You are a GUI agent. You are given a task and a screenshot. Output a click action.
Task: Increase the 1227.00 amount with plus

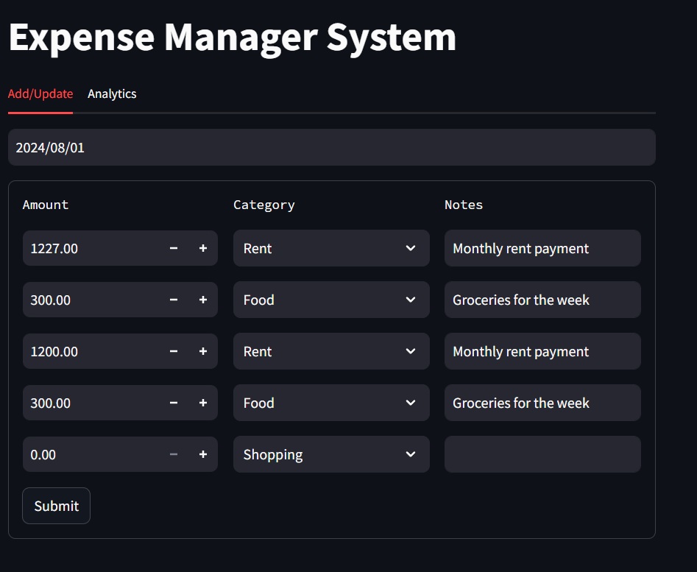point(202,248)
